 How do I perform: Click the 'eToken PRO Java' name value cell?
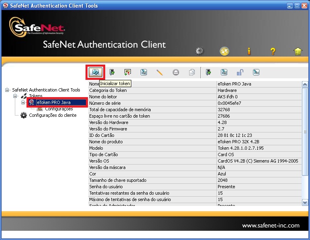tap(235, 84)
